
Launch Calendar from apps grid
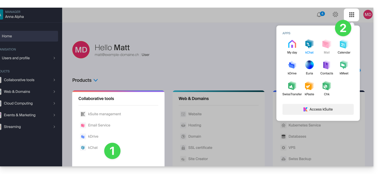(344, 47)
